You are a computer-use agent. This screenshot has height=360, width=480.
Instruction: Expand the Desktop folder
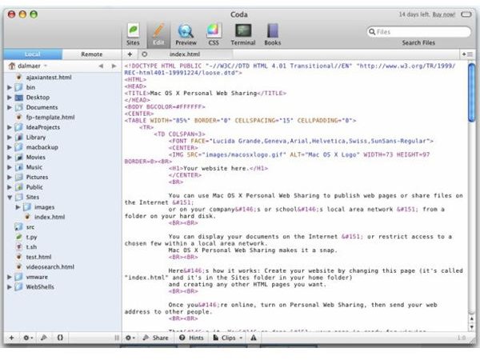pos(10,98)
